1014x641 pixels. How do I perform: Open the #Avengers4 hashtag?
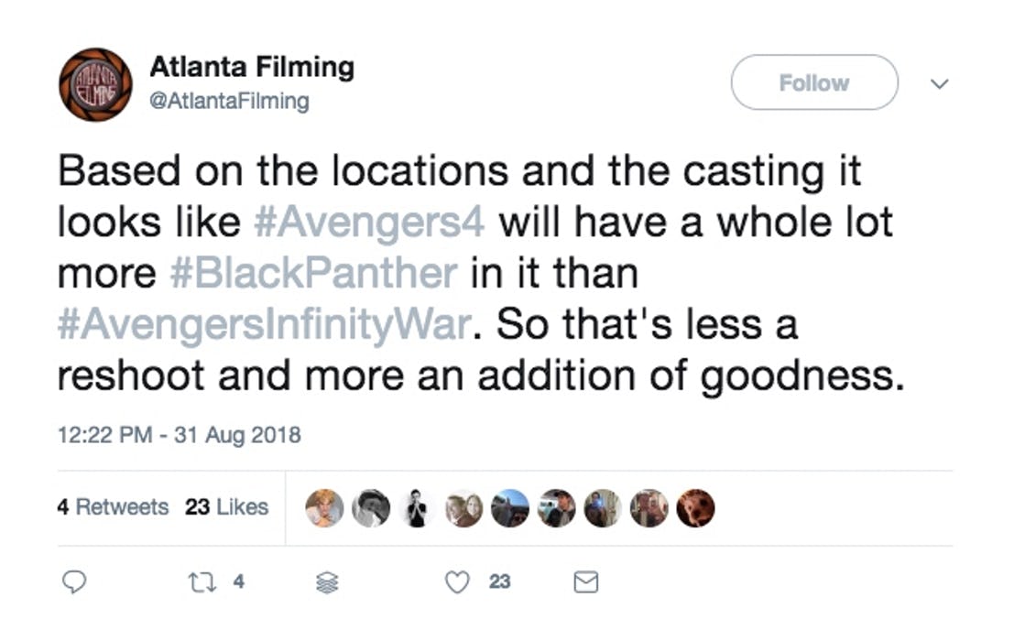370,223
